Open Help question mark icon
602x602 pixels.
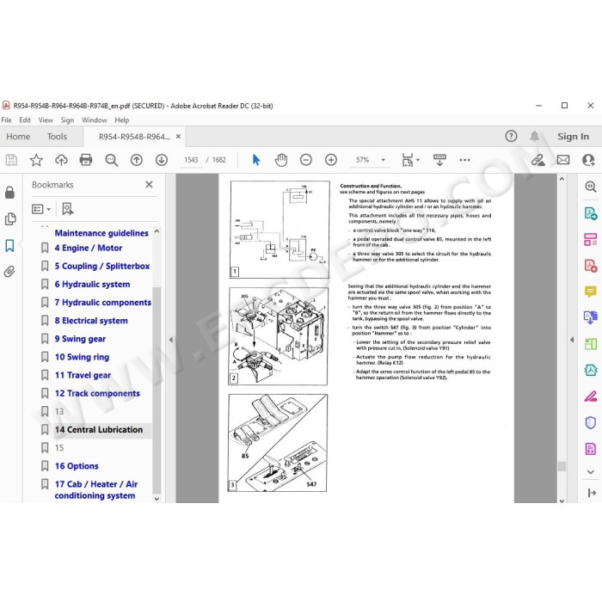[511, 136]
